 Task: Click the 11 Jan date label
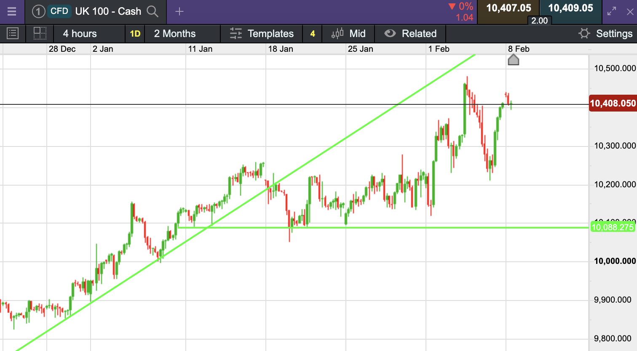(200, 49)
